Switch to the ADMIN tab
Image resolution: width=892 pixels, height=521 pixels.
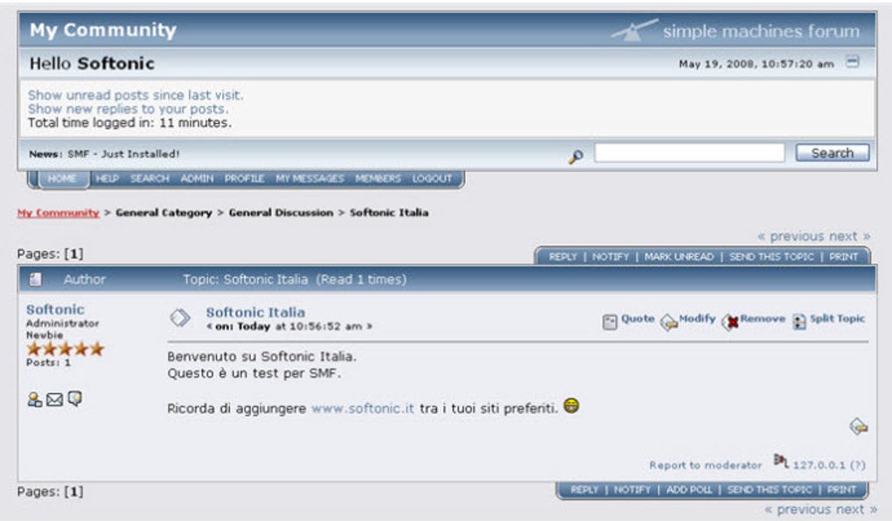pyautogui.click(x=199, y=178)
